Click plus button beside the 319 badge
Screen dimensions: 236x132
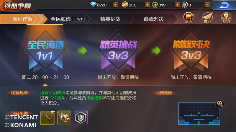point(177,5)
